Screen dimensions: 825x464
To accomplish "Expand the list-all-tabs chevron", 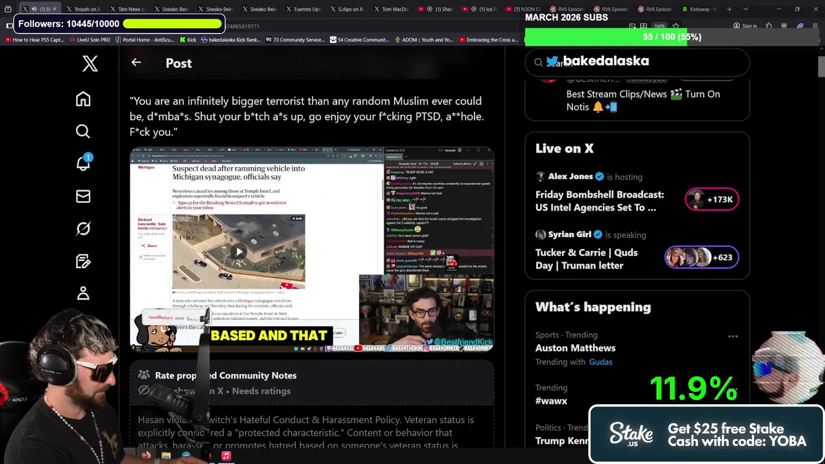I will 746,9.
